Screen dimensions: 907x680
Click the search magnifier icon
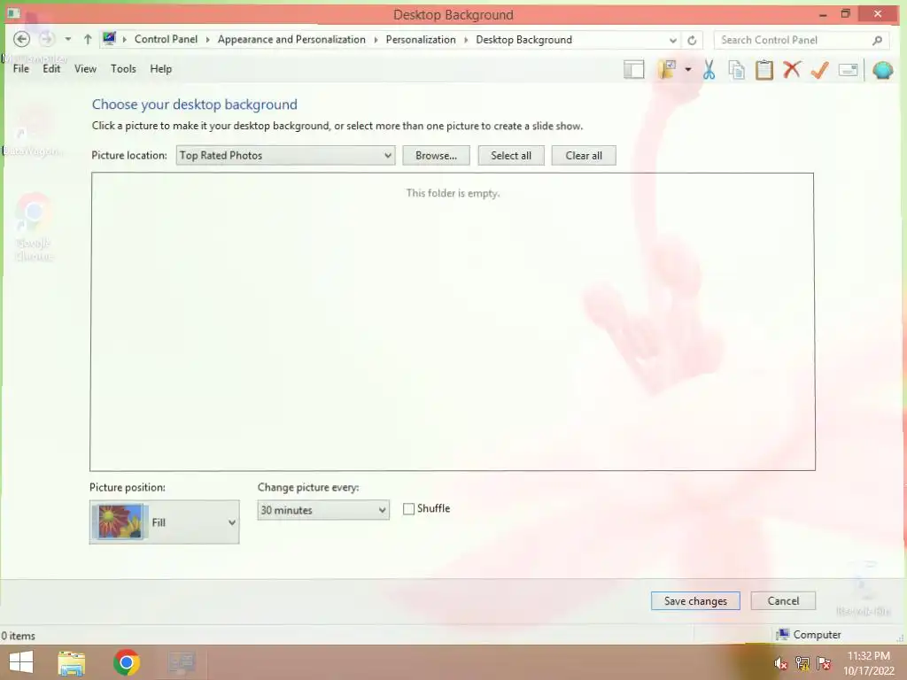877,40
